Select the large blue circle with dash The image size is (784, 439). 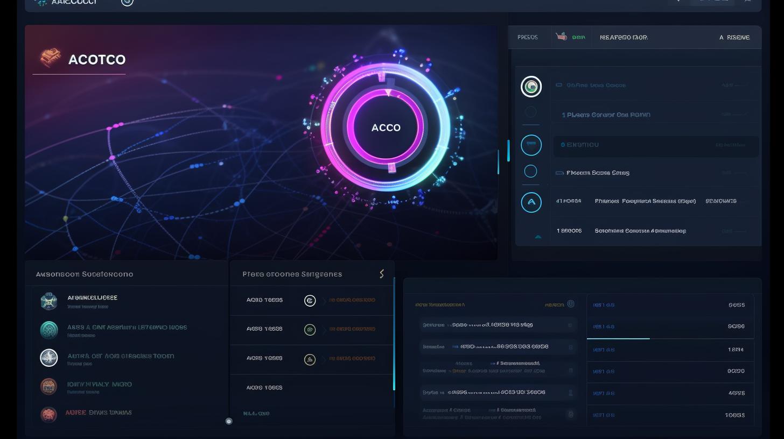[531, 145]
